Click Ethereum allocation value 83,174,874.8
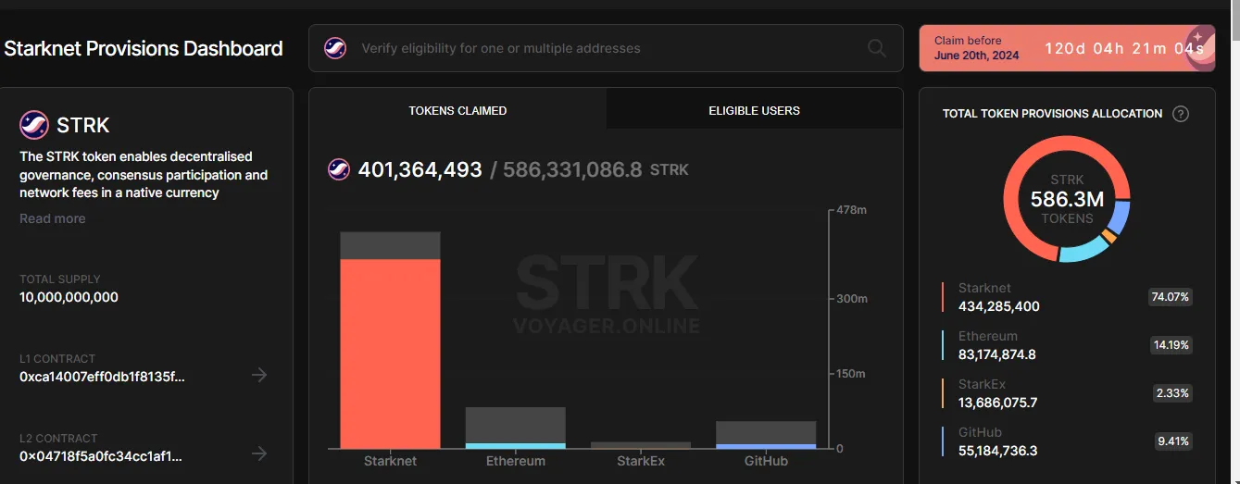This screenshot has height=484, width=1240. pos(996,354)
